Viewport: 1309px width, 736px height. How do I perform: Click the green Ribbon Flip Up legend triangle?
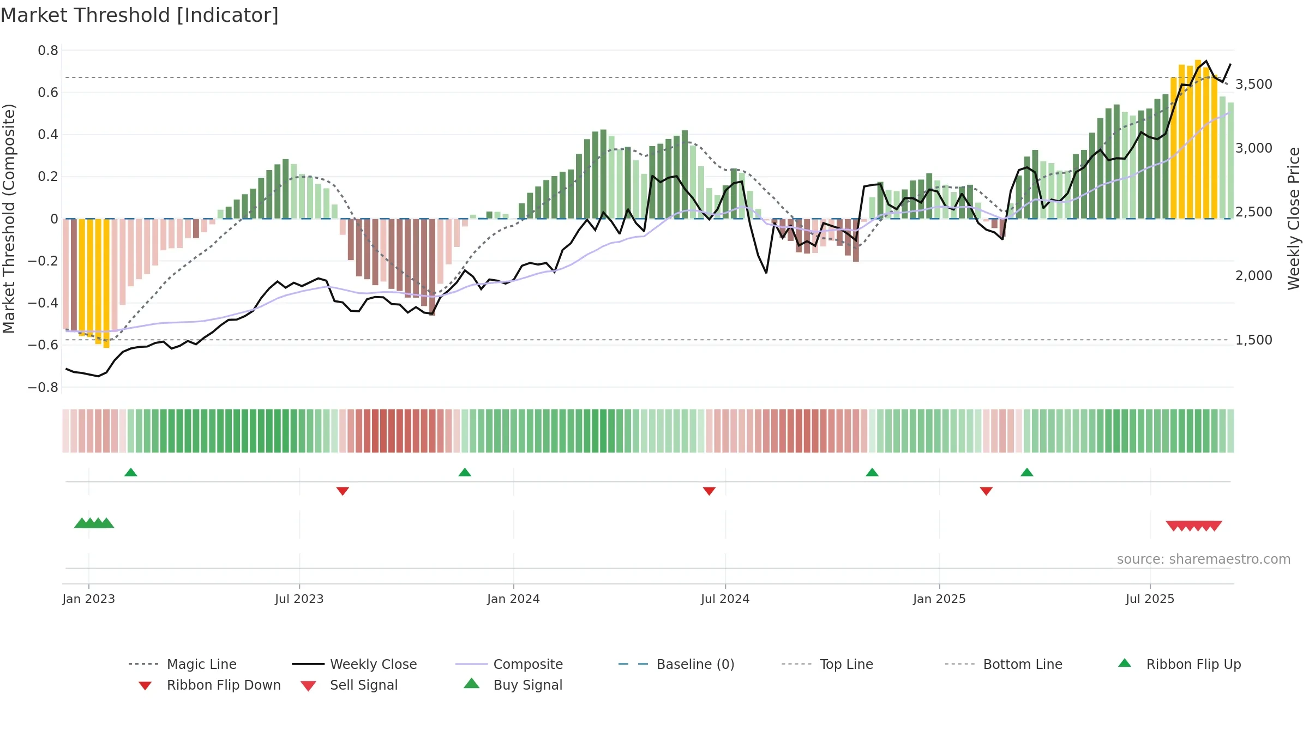1125,663
